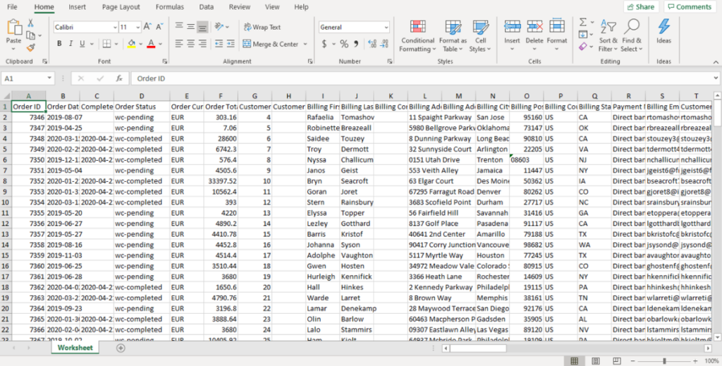Set top vertical alignment
Viewport: 722px width, 366px height.
click(x=179, y=27)
